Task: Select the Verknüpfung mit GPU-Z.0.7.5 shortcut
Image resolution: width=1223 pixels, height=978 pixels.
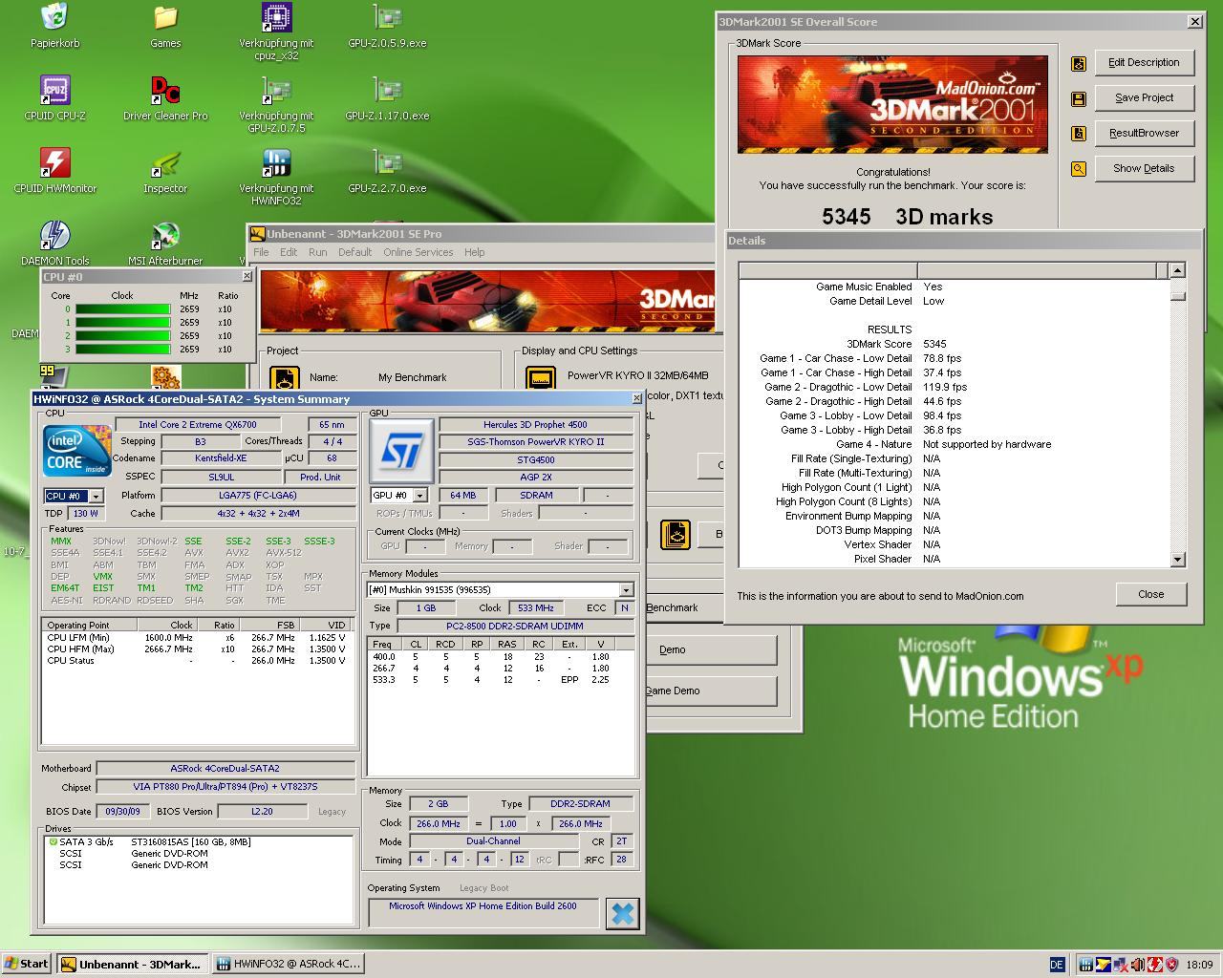Action: pyautogui.click(x=276, y=104)
